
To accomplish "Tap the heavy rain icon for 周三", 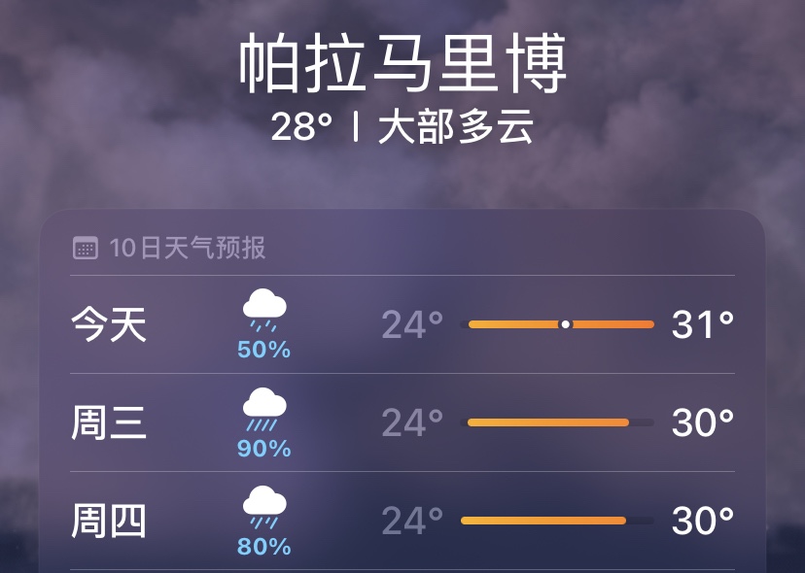I will point(264,409).
